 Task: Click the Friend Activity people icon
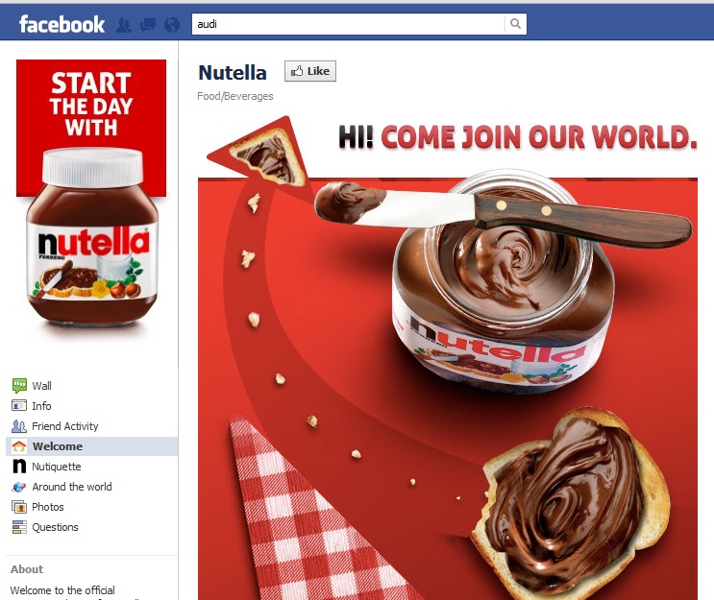19,426
